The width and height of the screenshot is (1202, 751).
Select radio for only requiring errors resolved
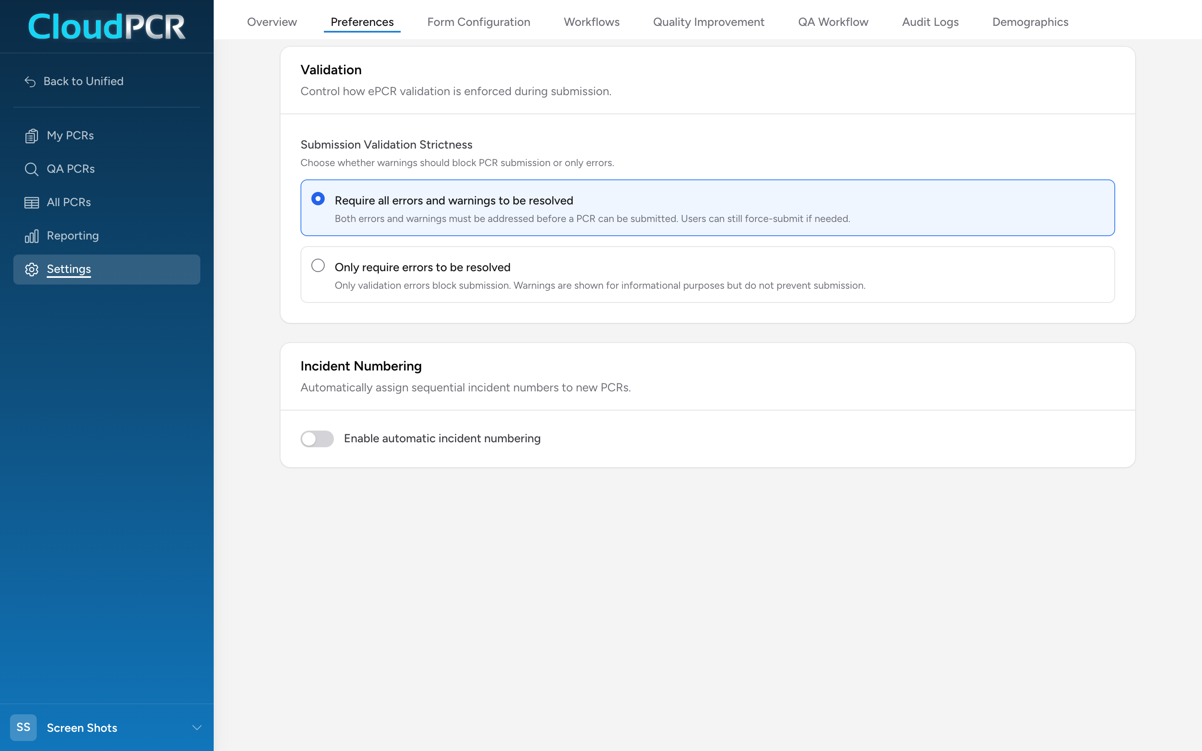318,265
